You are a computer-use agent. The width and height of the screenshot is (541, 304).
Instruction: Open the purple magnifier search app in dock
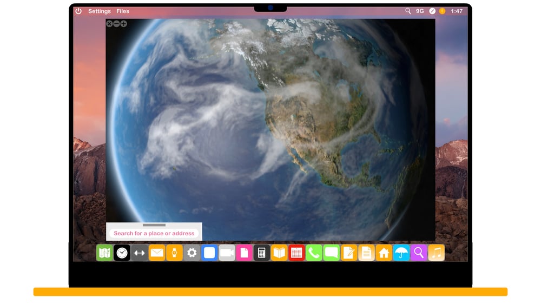419,253
